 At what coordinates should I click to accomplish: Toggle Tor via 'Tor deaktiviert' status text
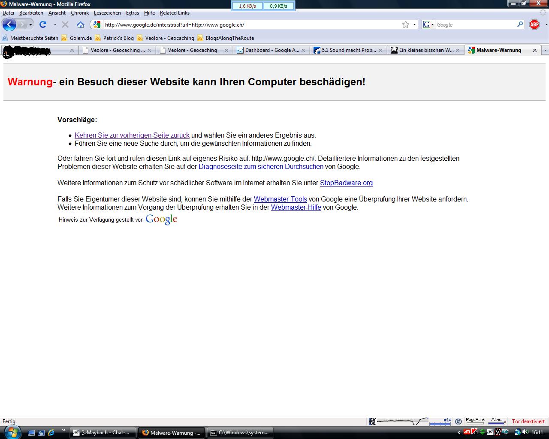528,421
